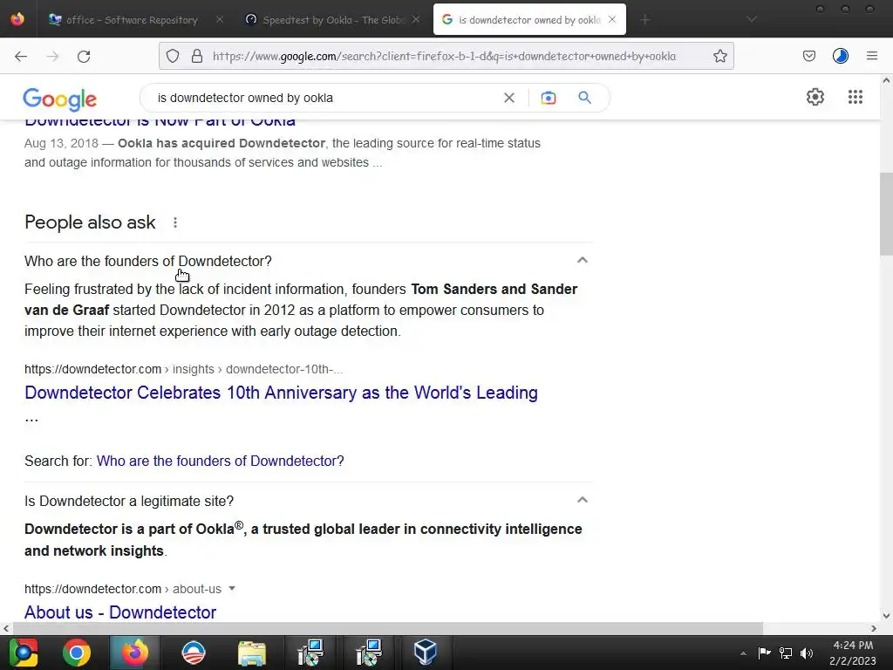Search for Who are the founders link
The height and width of the screenshot is (670, 893).
[x=220, y=461]
